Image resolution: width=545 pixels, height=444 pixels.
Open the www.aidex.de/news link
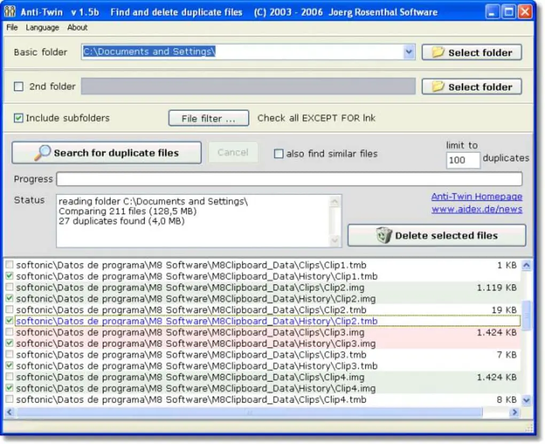coord(477,209)
